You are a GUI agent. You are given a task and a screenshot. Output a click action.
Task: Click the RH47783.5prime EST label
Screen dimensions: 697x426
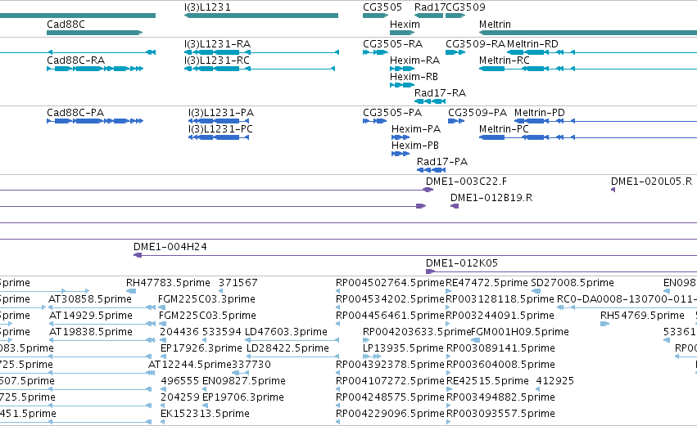[x=168, y=283]
